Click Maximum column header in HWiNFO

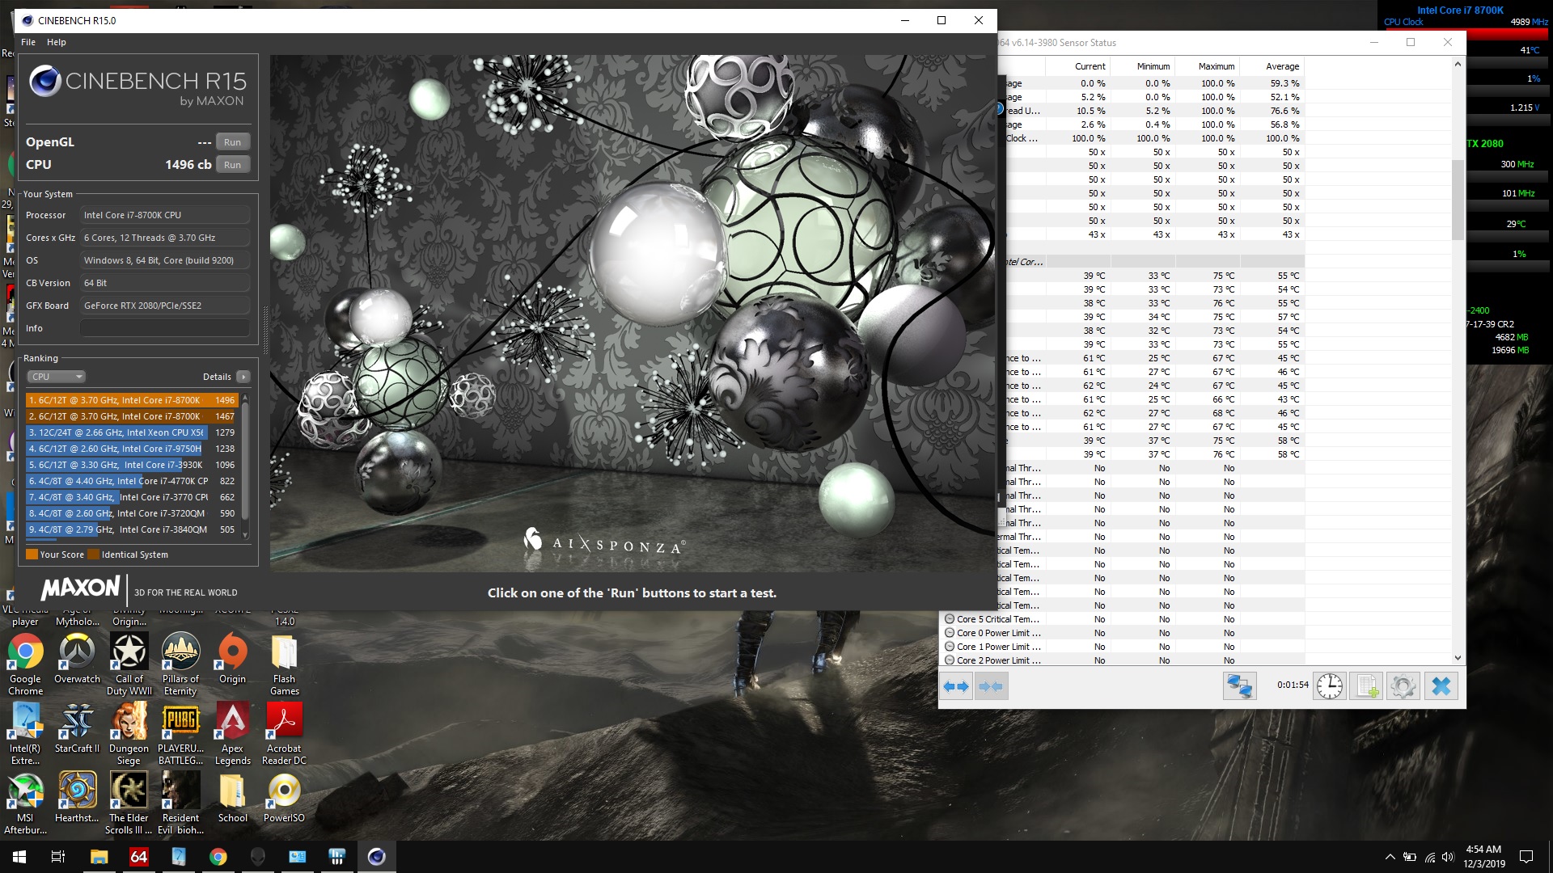[x=1216, y=66]
